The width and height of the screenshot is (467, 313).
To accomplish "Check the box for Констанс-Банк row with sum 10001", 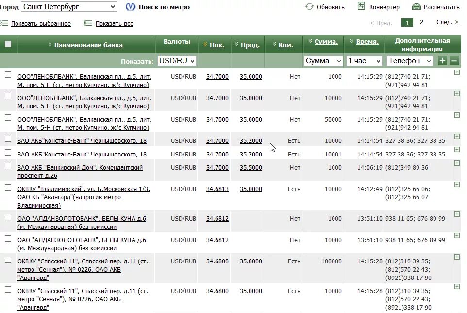I will [8, 152].
